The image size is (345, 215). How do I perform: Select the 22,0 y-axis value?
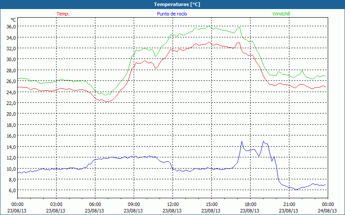tap(12, 103)
